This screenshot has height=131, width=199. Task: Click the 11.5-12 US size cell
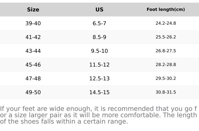pyautogui.click(x=99, y=65)
